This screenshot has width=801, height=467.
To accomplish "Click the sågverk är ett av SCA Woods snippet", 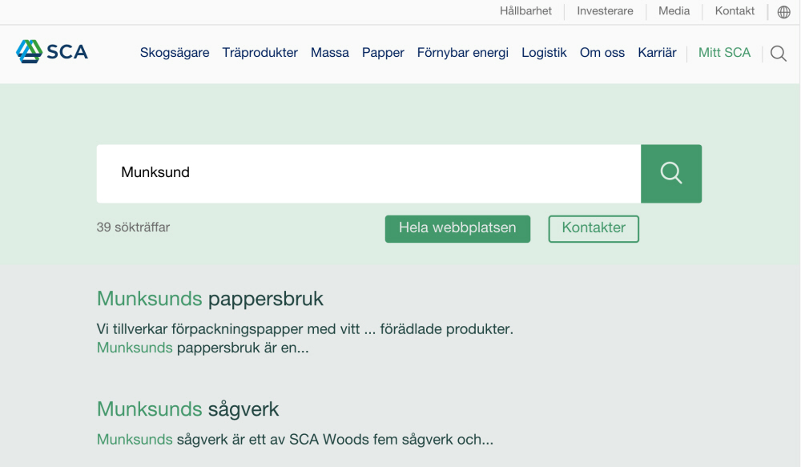I will click(296, 440).
